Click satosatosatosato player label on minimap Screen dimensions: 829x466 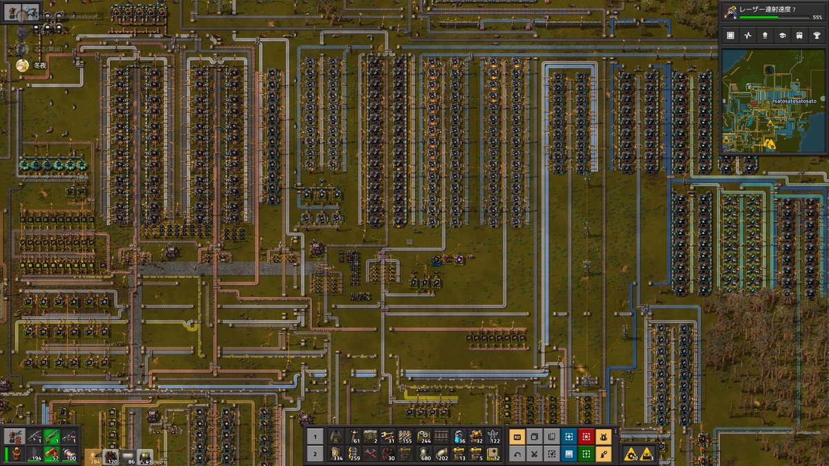[x=795, y=101]
